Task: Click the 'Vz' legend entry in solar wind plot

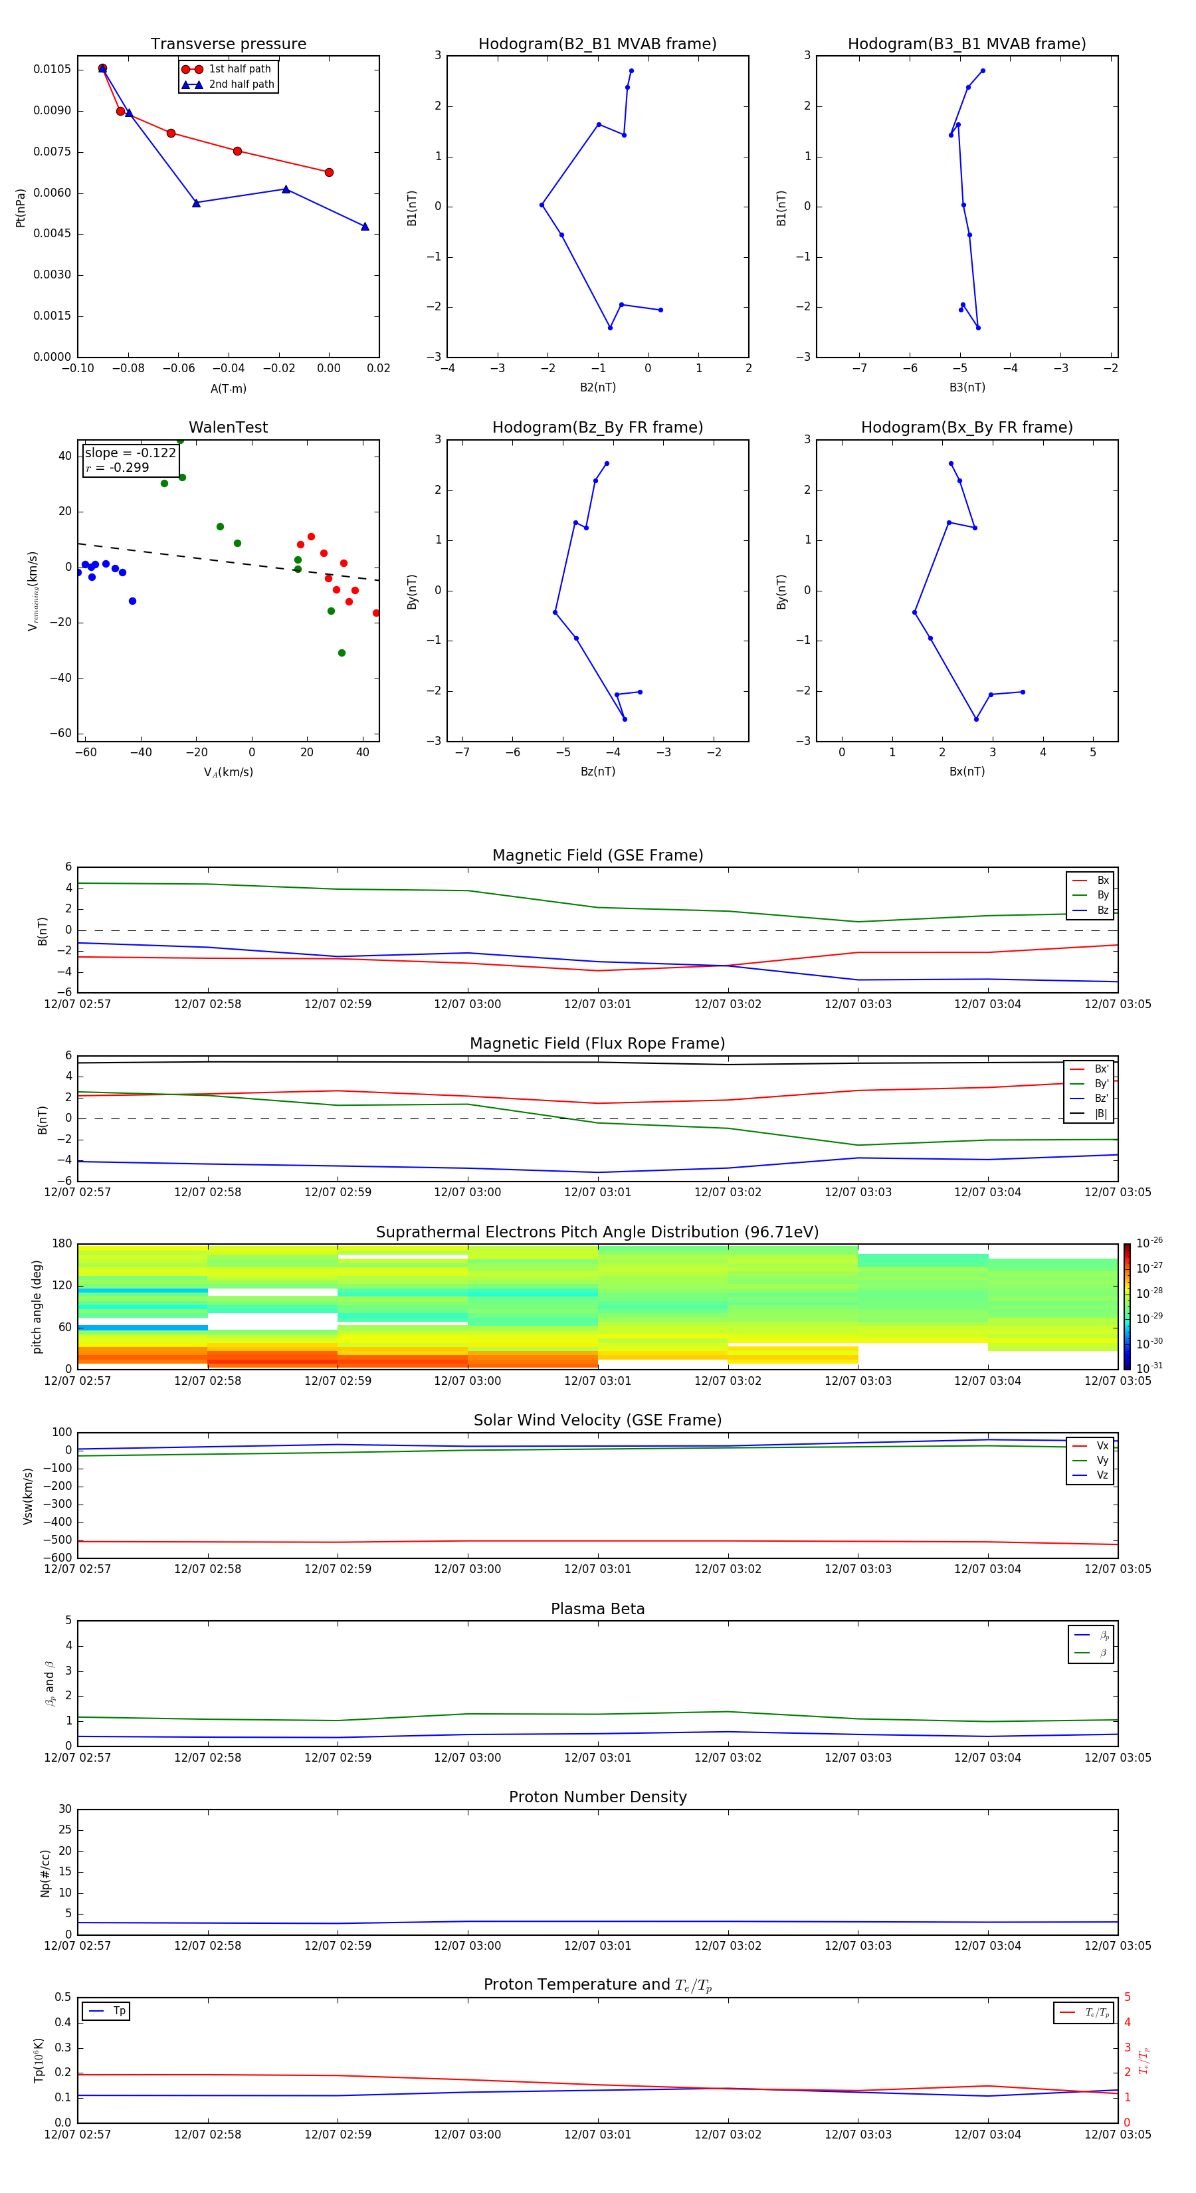Action: pyautogui.click(x=1090, y=1475)
